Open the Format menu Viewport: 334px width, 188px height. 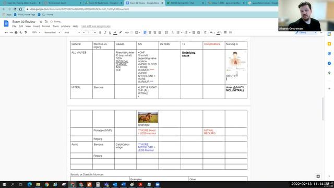point(46,26)
